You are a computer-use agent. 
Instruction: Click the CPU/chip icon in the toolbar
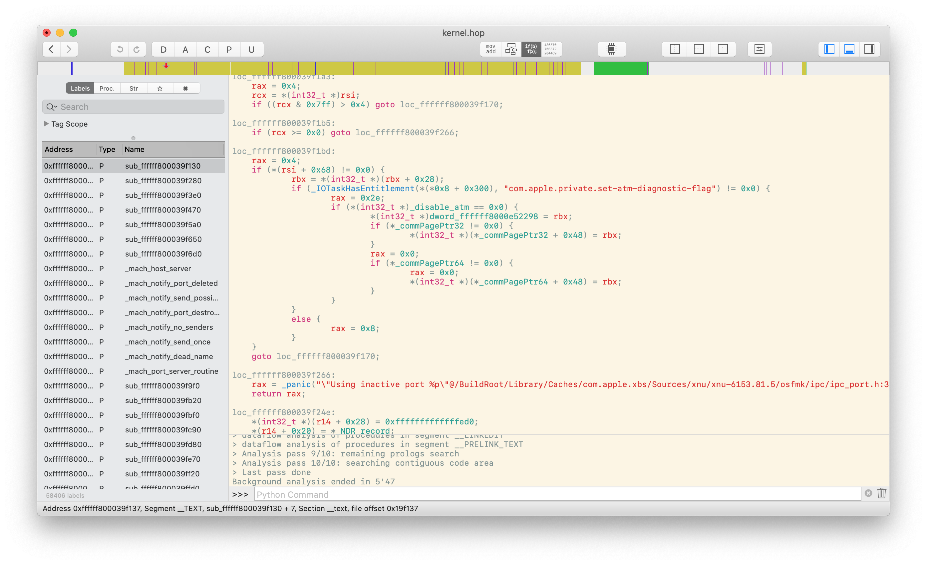point(610,48)
